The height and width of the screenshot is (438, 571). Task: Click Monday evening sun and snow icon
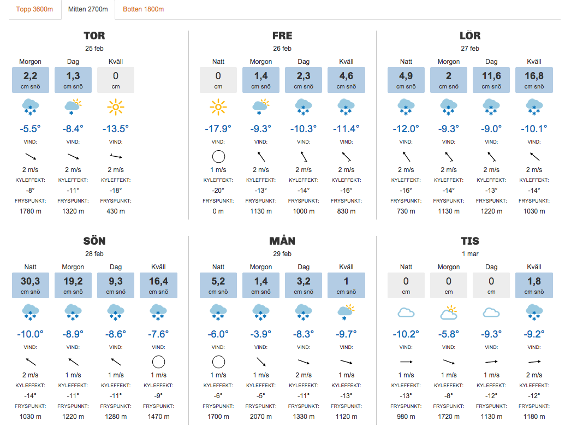(x=346, y=312)
